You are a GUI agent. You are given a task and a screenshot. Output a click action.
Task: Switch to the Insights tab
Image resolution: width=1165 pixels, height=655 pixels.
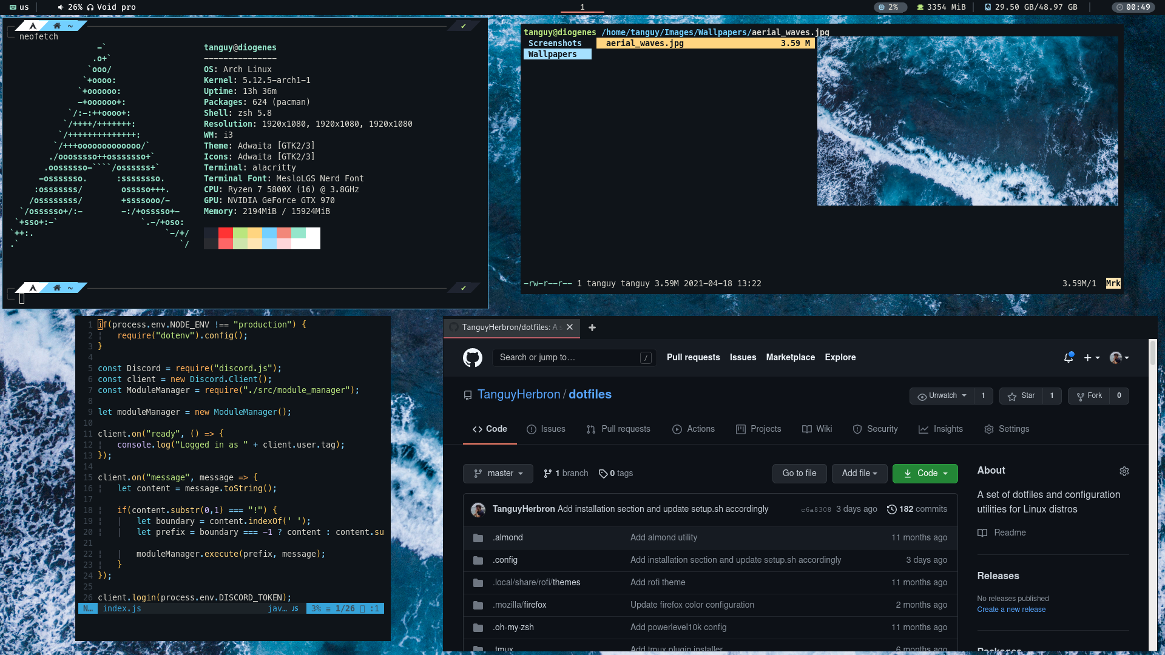tap(940, 429)
